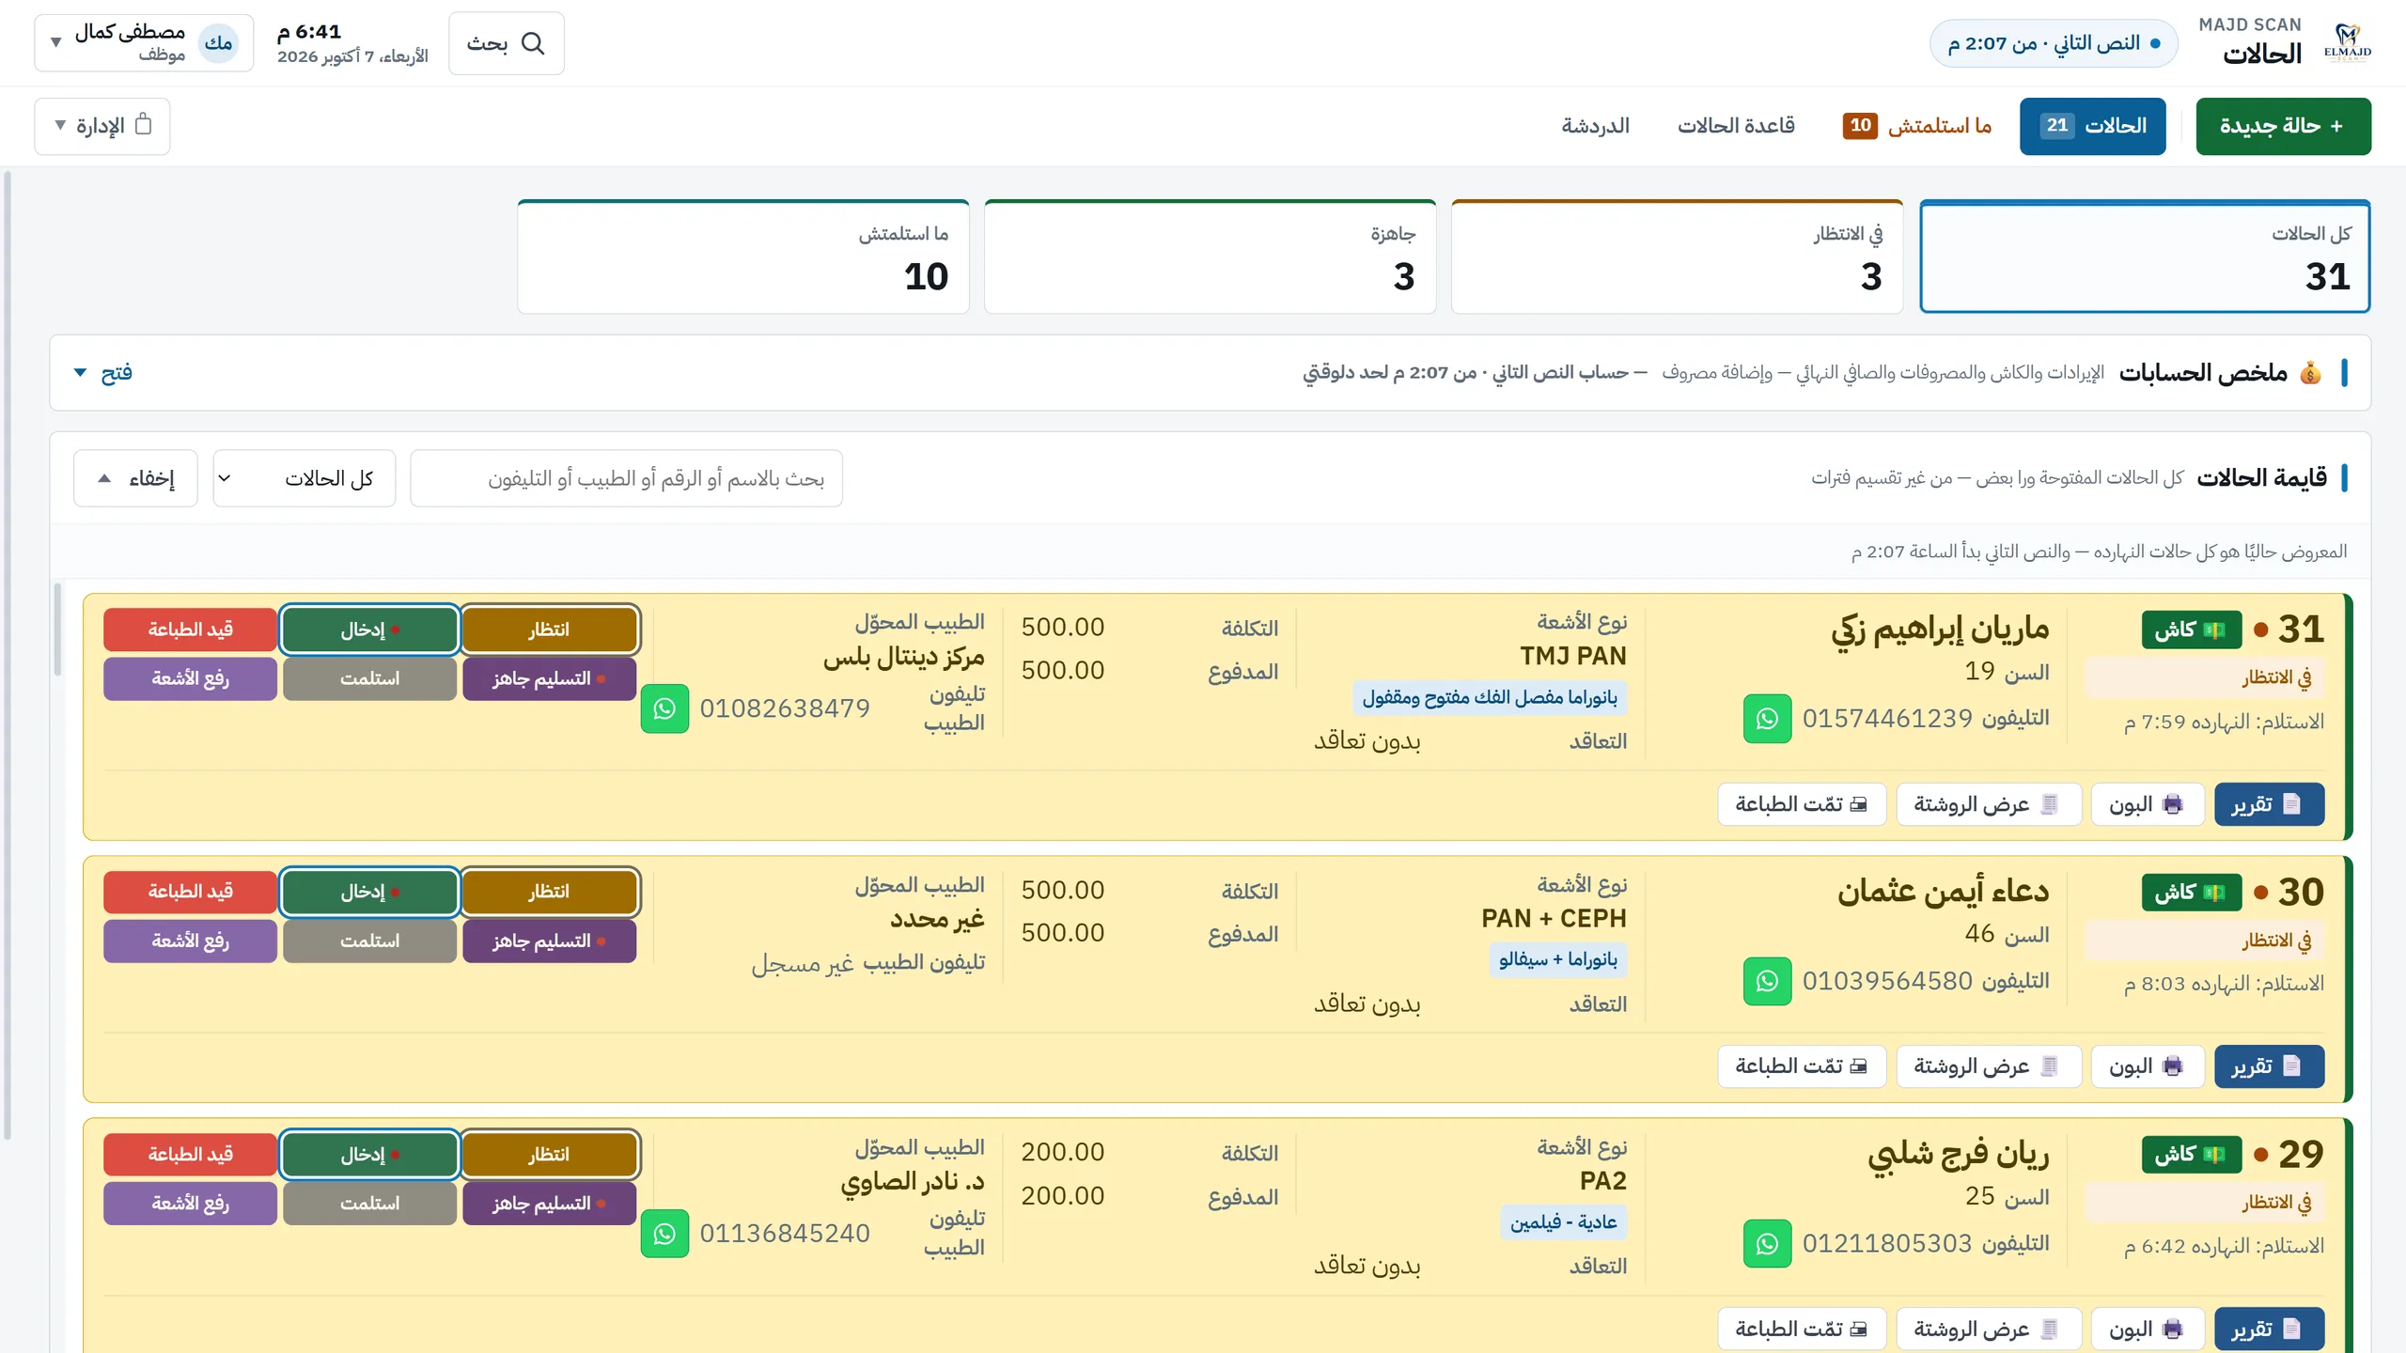Switch to قاعدة الحالات tab
Image resolution: width=2406 pixels, height=1353 pixels.
click(x=1736, y=126)
